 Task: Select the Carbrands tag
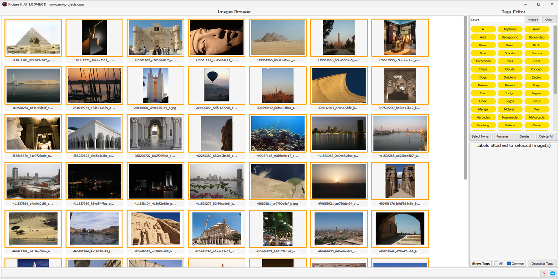pyautogui.click(x=483, y=61)
